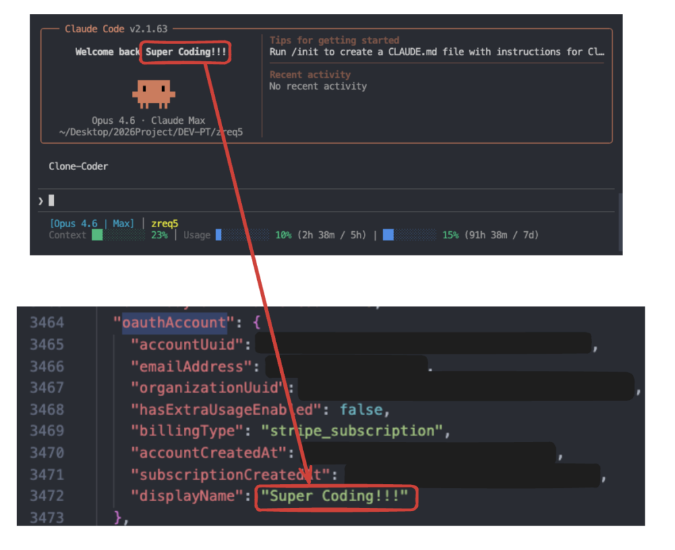Select the highlighted oauthAccount key
Viewport: 675px width, 550px height.
[x=173, y=323]
